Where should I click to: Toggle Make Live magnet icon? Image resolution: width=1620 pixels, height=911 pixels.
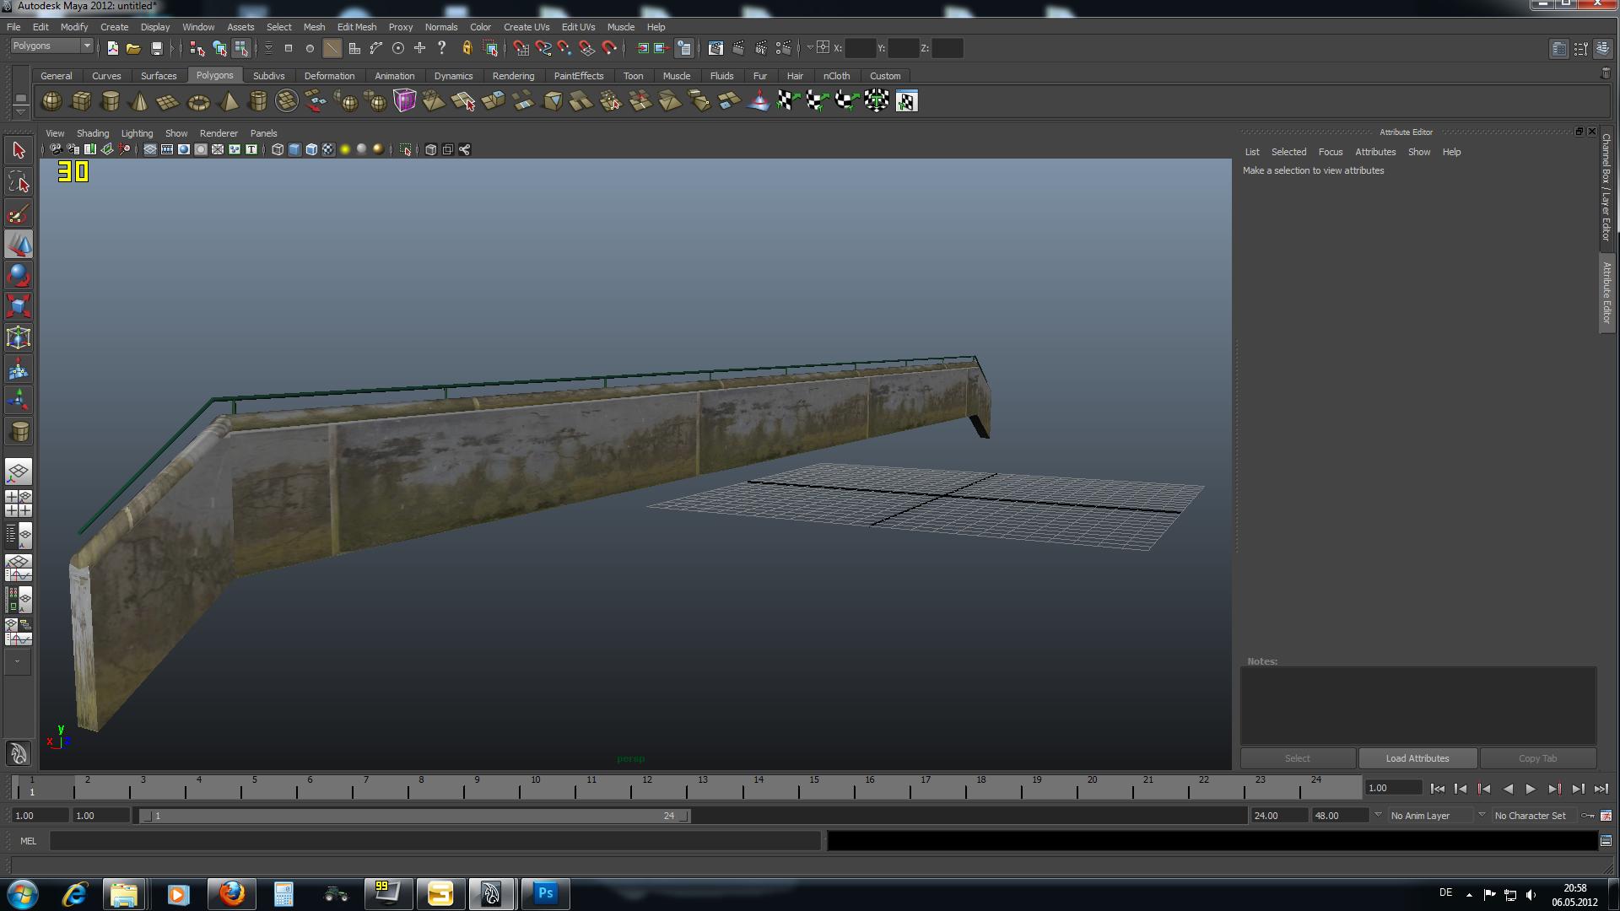click(609, 48)
